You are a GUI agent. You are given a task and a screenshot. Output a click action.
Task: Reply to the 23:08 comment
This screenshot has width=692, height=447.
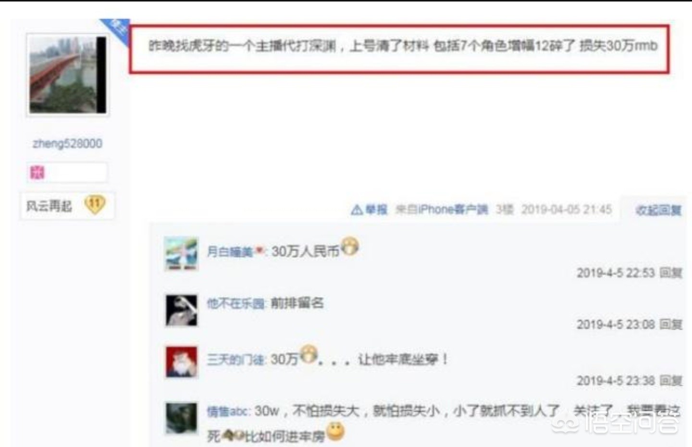click(671, 324)
